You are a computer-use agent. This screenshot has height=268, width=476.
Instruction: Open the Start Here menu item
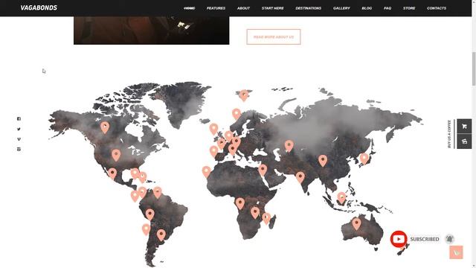coord(273,8)
